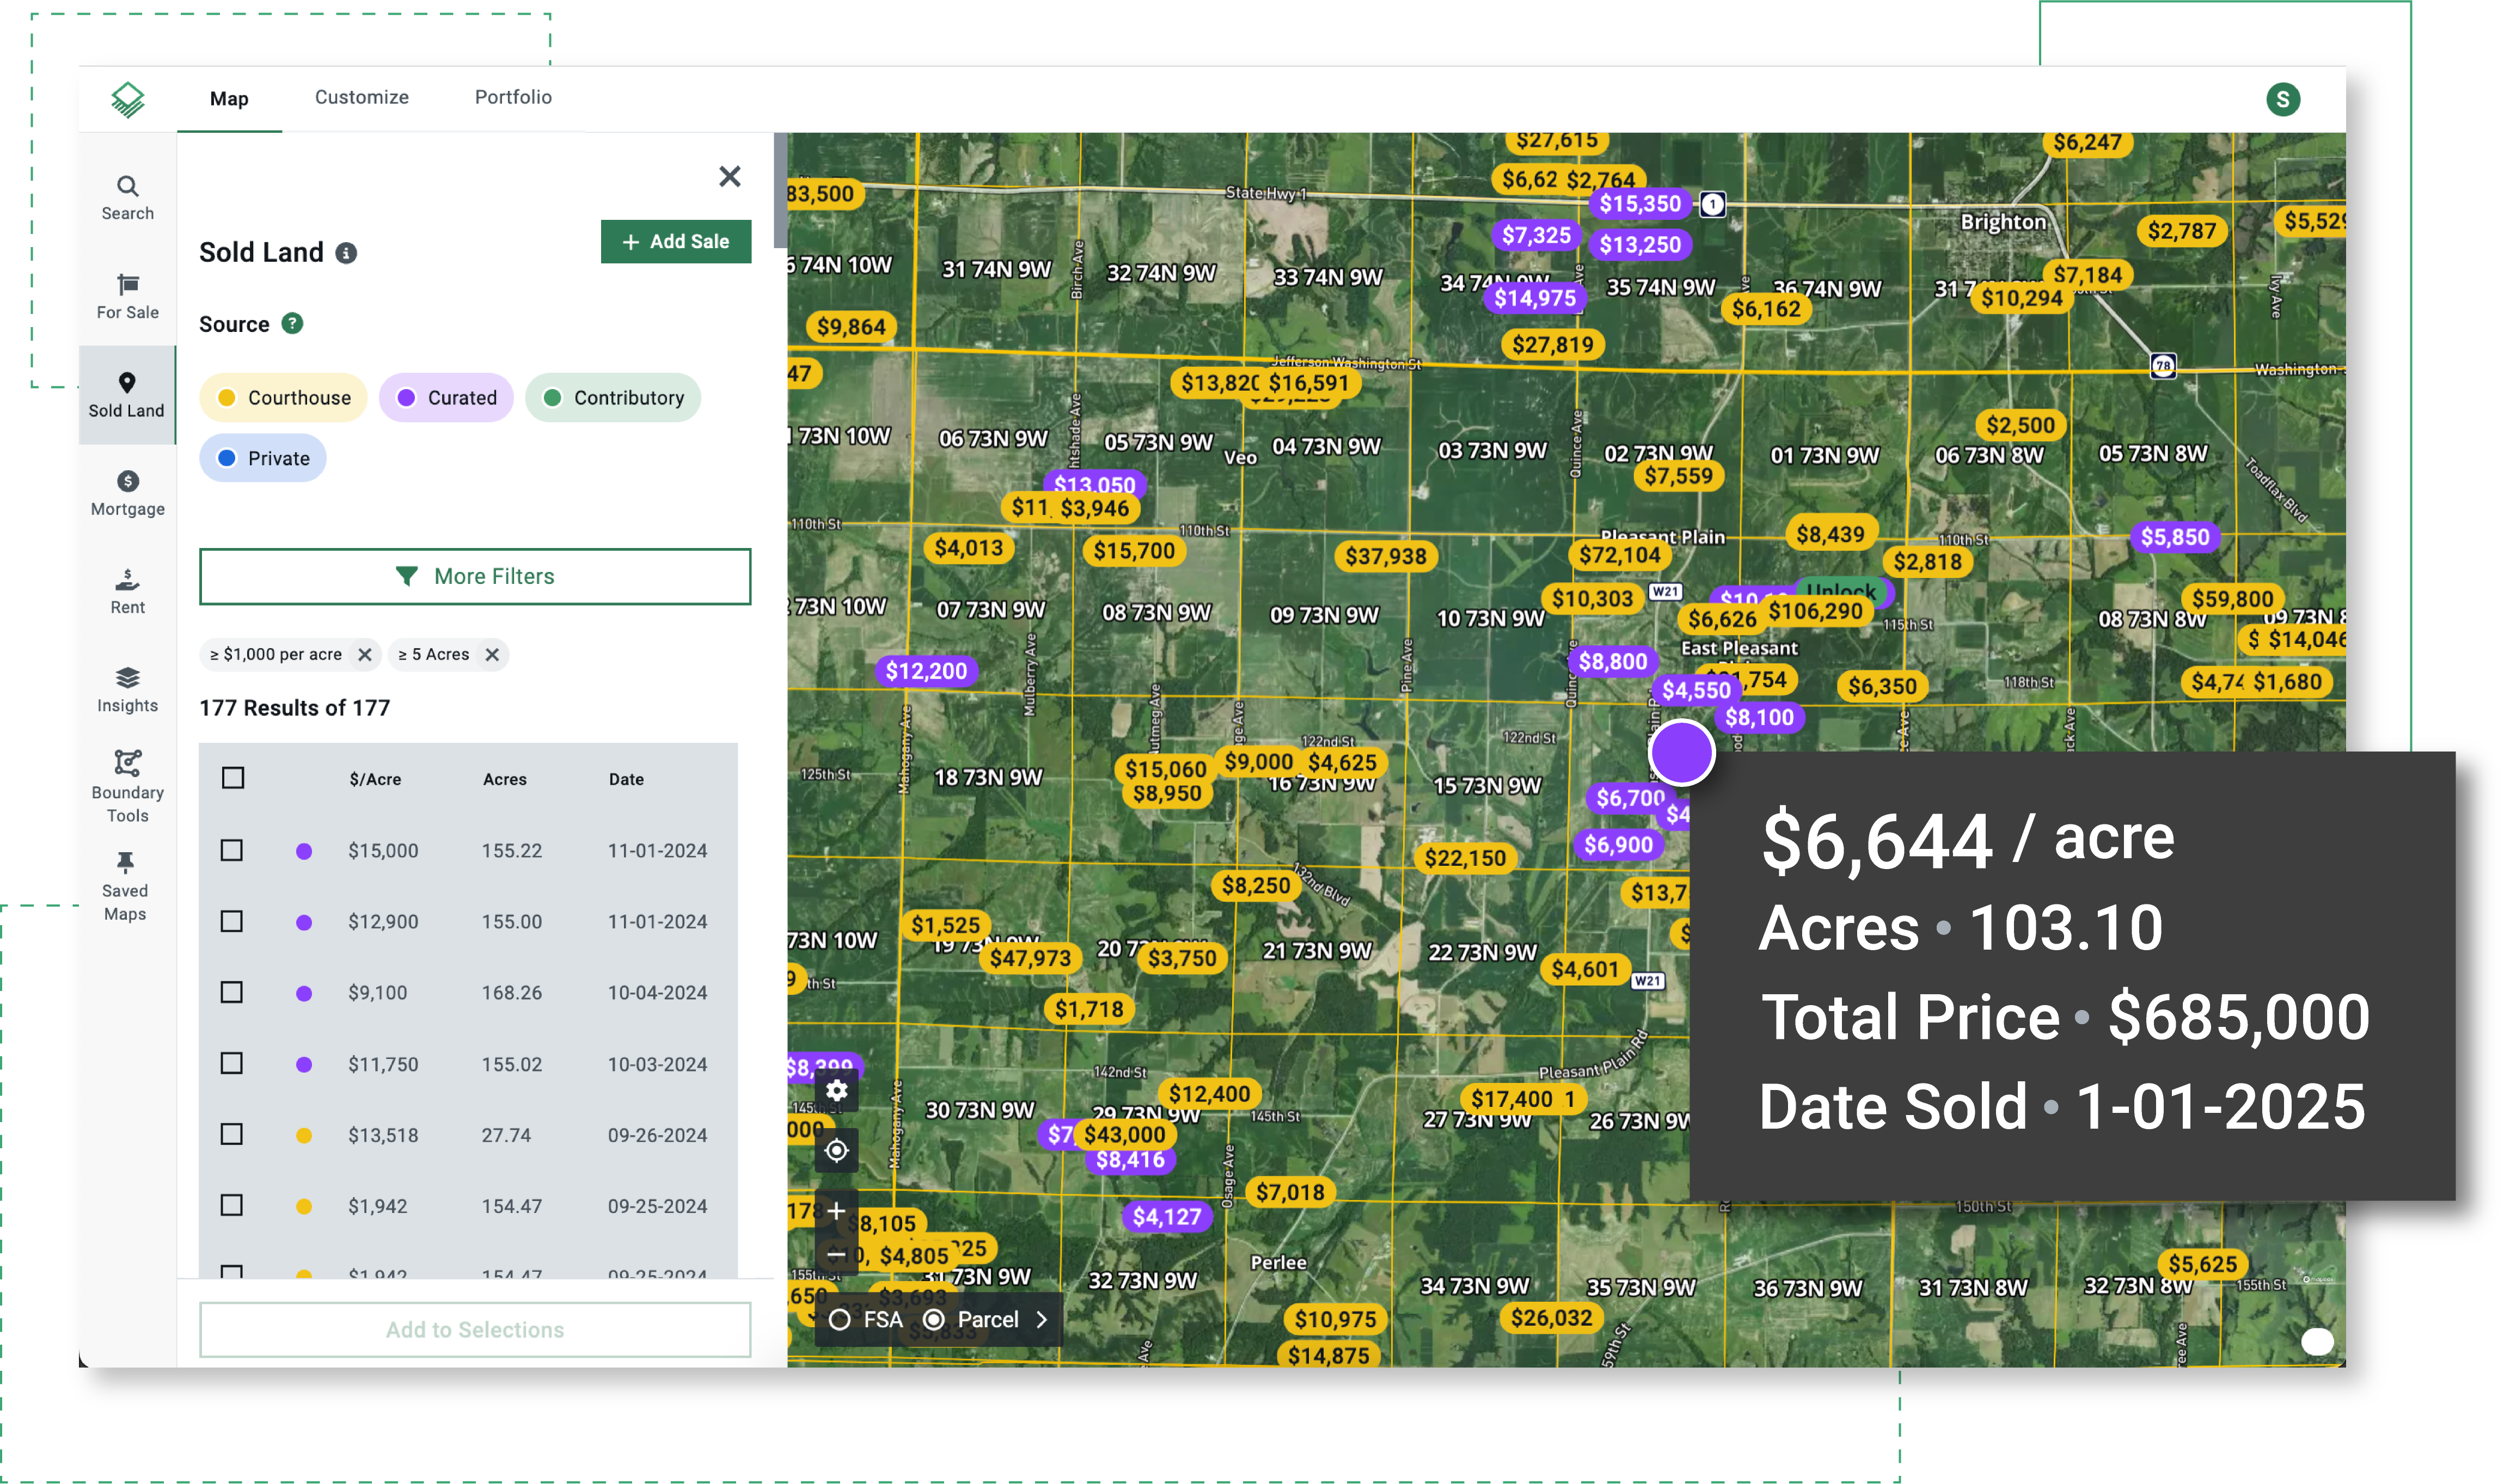Click the $15,700 map price label

click(1135, 551)
